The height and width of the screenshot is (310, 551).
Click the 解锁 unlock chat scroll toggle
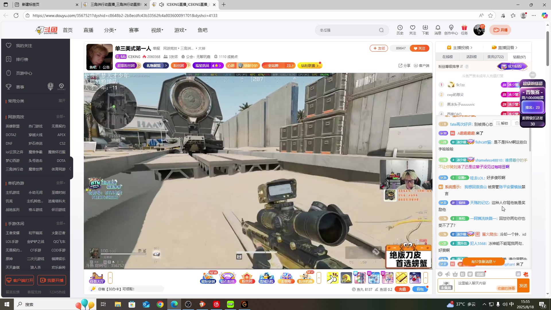tap(502, 123)
